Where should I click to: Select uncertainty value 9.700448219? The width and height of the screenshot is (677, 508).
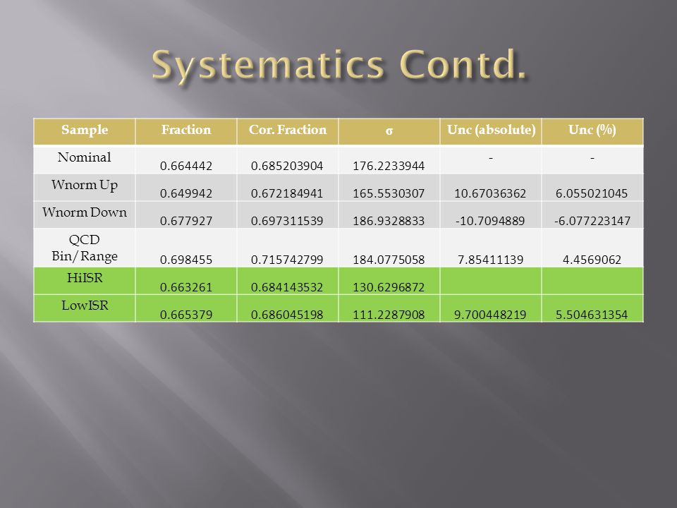490,315
